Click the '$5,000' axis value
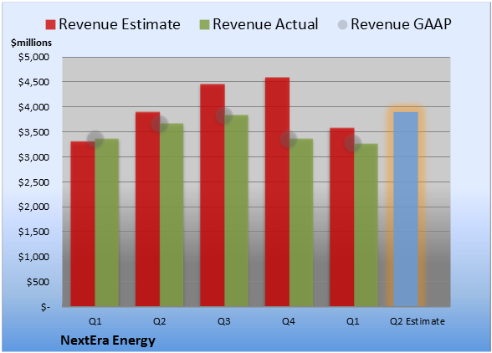The width and height of the screenshot is (492, 353). (x=33, y=57)
